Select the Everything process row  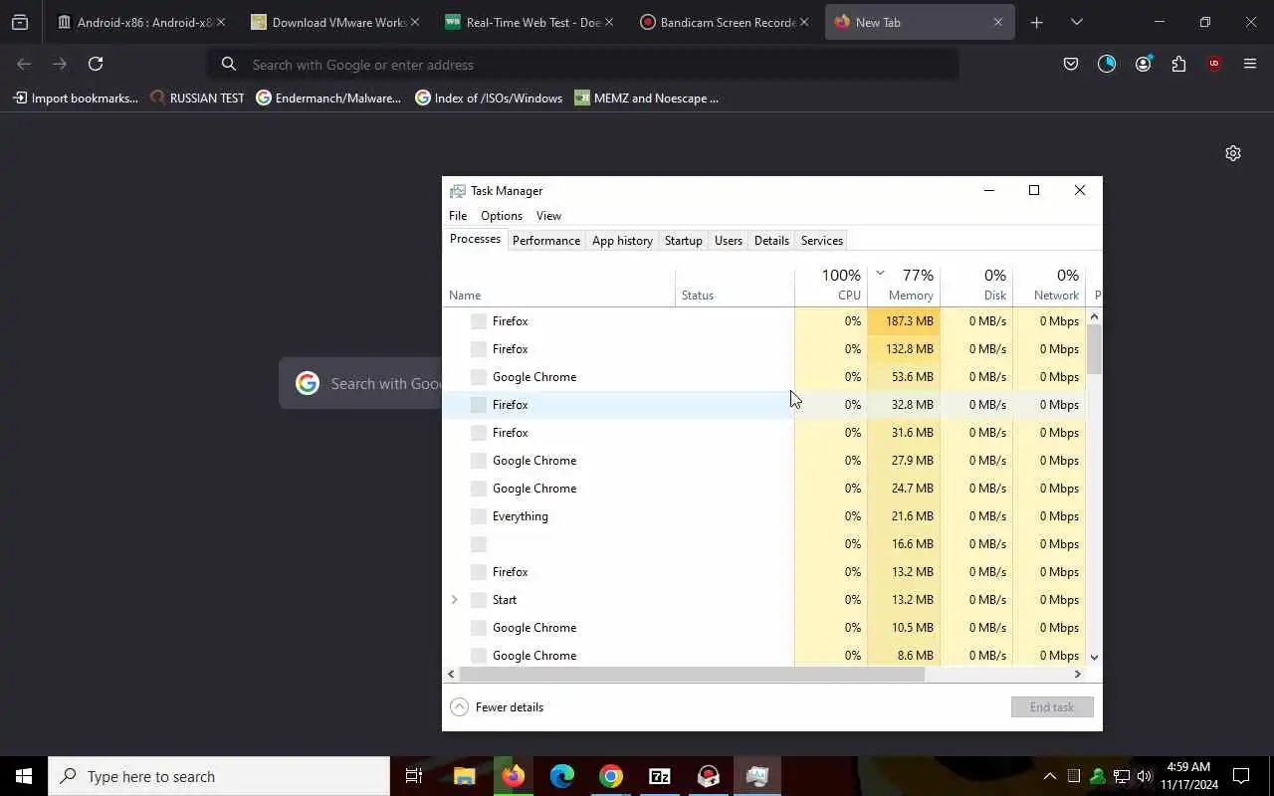click(763, 516)
